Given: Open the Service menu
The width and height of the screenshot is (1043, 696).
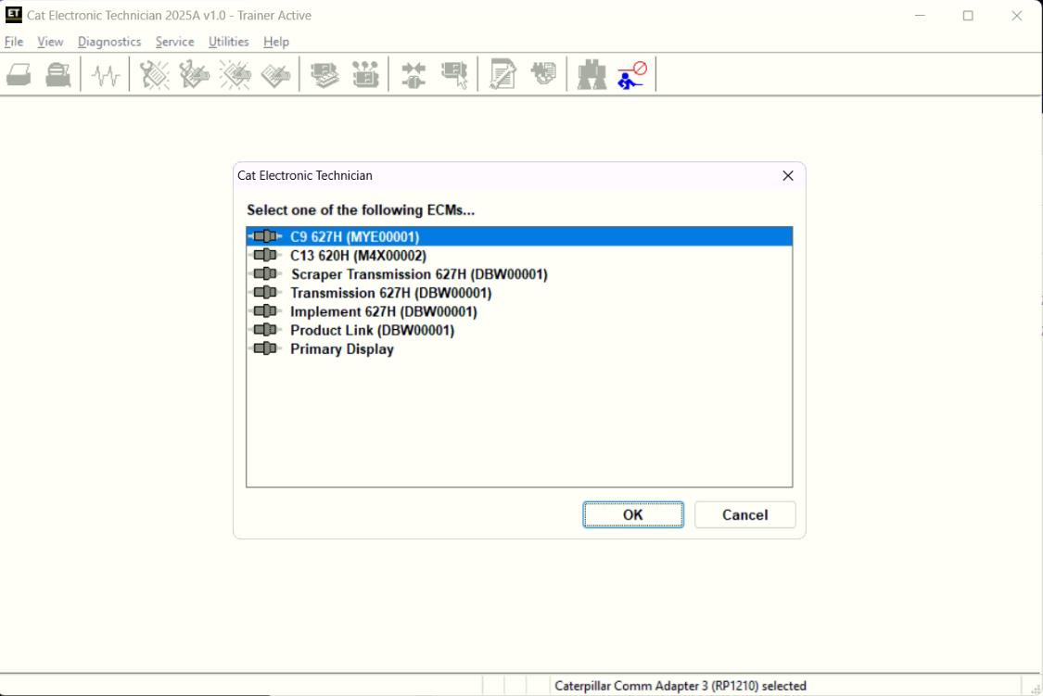Looking at the screenshot, I should point(174,42).
